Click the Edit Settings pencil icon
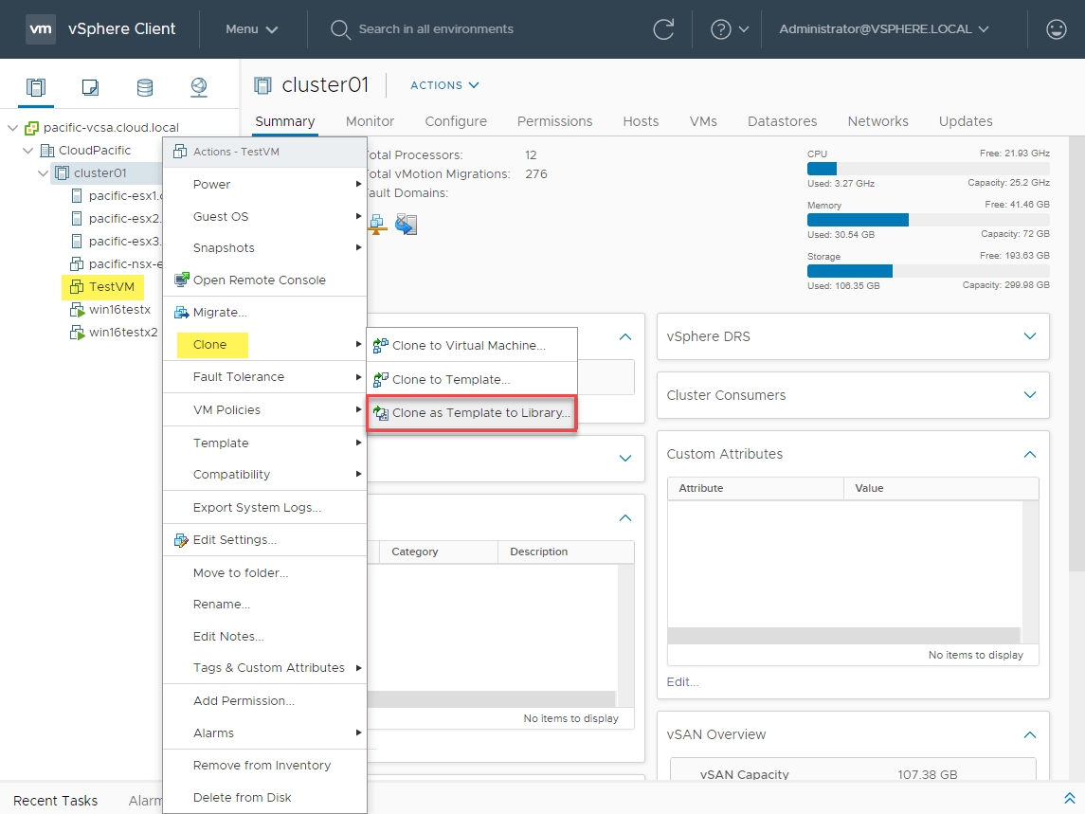Image resolution: width=1085 pixels, height=814 pixels. (181, 540)
